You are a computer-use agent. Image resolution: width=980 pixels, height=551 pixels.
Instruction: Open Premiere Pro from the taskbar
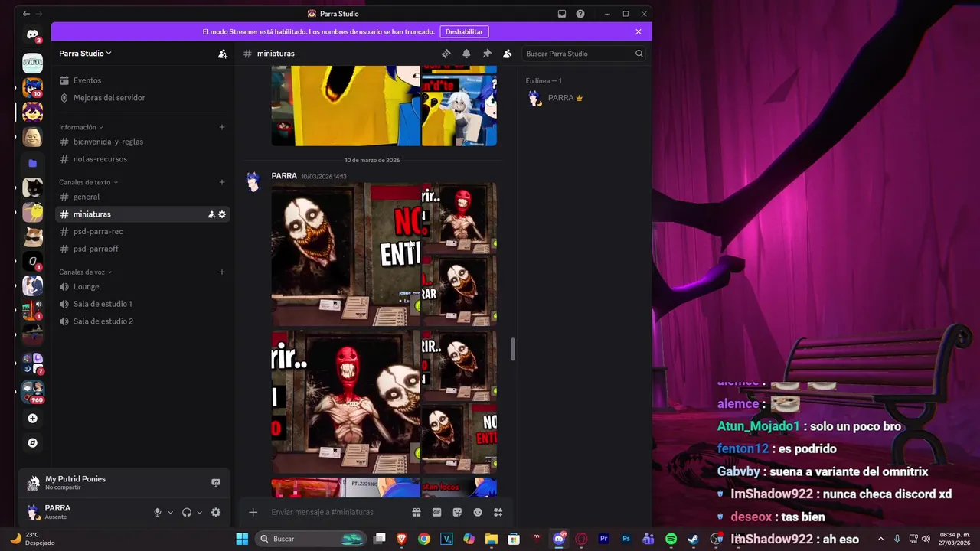pyautogui.click(x=603, y=539)
